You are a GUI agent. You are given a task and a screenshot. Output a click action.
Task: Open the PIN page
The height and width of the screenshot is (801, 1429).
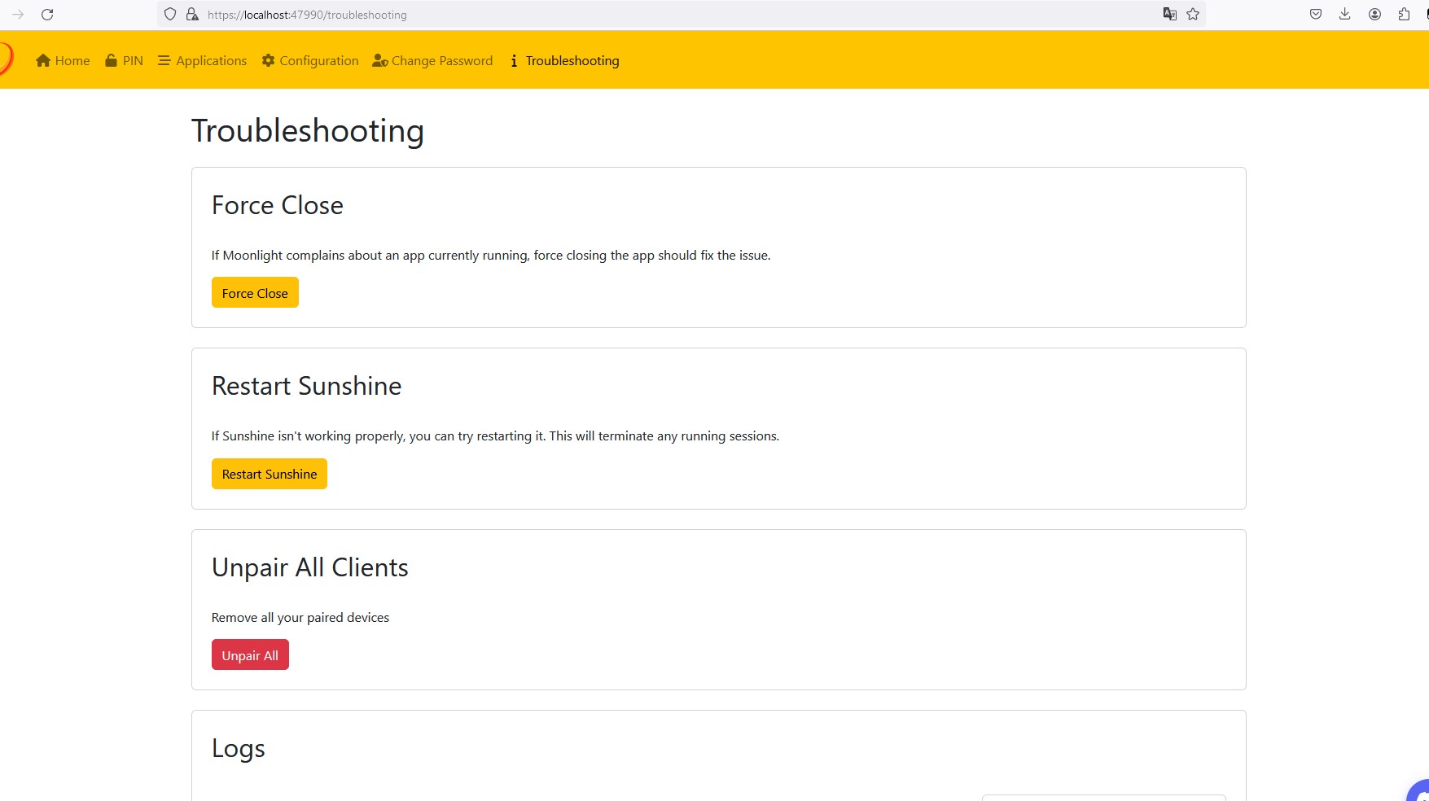pyautogui.click(x=124, y=61)
